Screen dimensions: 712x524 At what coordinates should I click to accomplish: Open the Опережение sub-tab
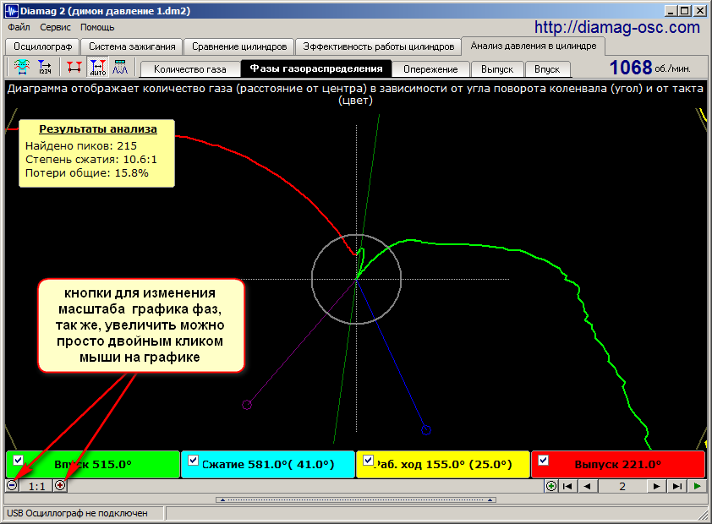pos(430,69)
